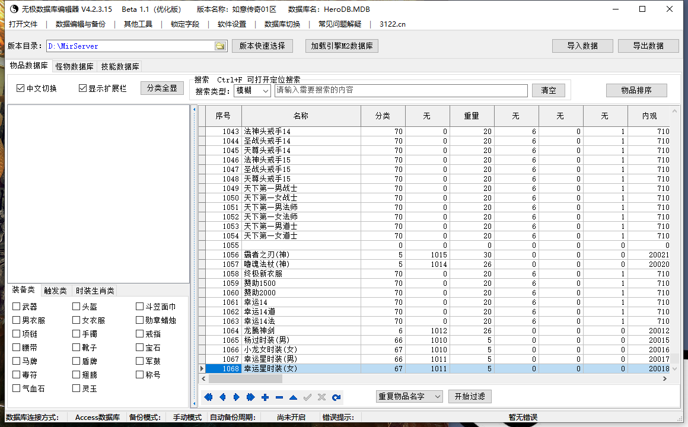Click the 导入数据 button
The image size is (688, 427).
(582, 46)
